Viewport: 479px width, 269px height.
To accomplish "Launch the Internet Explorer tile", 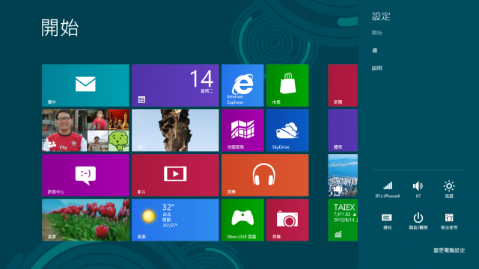I will pos(242,85).
